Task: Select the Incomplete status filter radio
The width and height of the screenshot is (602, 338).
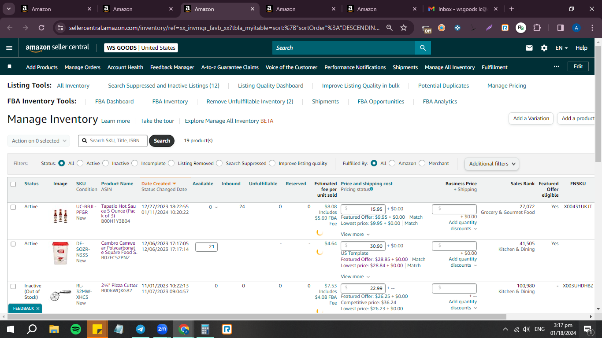Action: coord(135,163)
